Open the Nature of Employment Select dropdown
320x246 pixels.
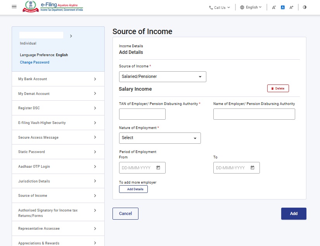tap(160, 138)
